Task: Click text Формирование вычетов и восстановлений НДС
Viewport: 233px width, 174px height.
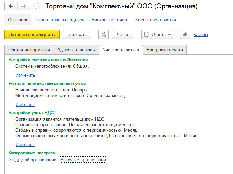Action: pos(107,135)
